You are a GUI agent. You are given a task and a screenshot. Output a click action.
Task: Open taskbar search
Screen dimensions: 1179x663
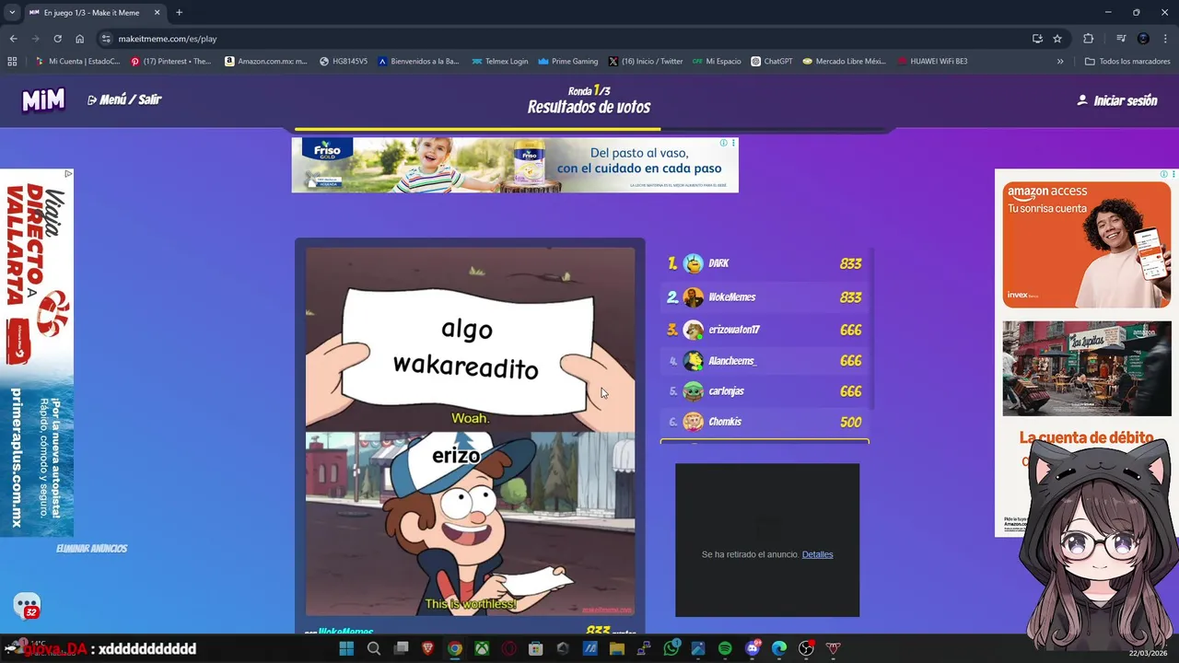pyautogui.click(x=373, y=648)
